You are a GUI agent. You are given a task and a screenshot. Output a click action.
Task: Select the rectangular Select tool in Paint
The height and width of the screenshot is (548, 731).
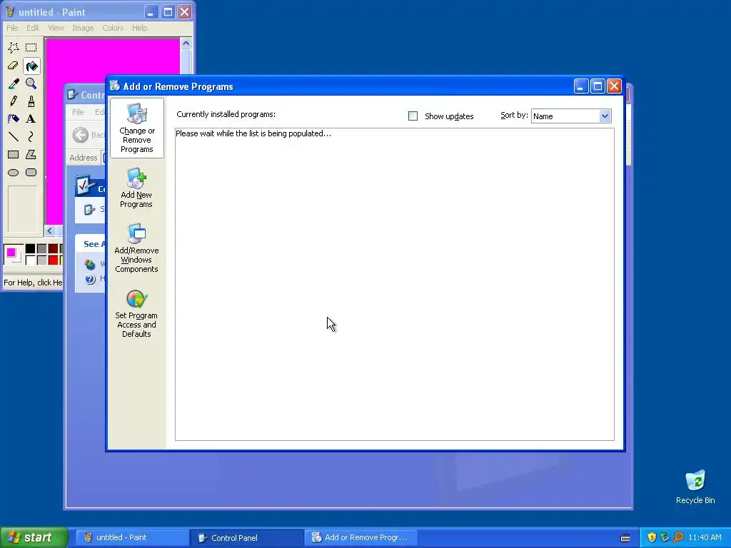pyautogui.click(x=31, y=48)
